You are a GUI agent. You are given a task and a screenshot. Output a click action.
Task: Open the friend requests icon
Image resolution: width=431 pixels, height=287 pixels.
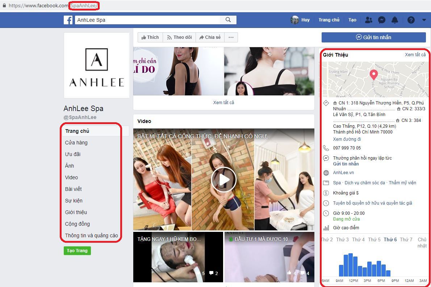point(369,20)
